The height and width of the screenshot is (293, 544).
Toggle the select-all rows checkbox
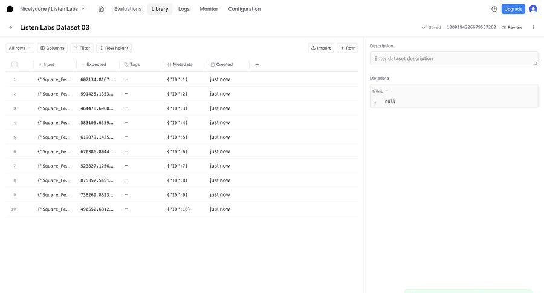click(x=15, y=64)
